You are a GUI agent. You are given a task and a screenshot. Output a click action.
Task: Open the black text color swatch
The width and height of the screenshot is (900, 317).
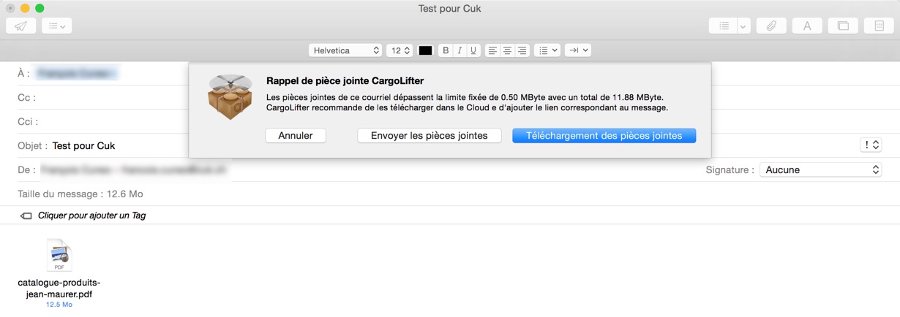pos(425,50)
